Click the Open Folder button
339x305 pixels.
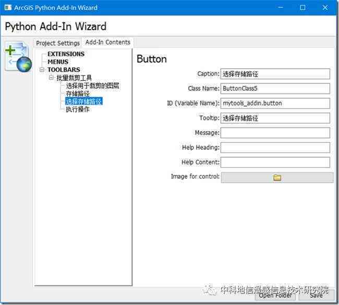[x=275, y=295]
